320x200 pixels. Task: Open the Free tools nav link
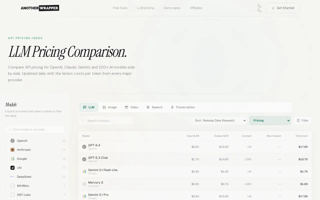120,8
